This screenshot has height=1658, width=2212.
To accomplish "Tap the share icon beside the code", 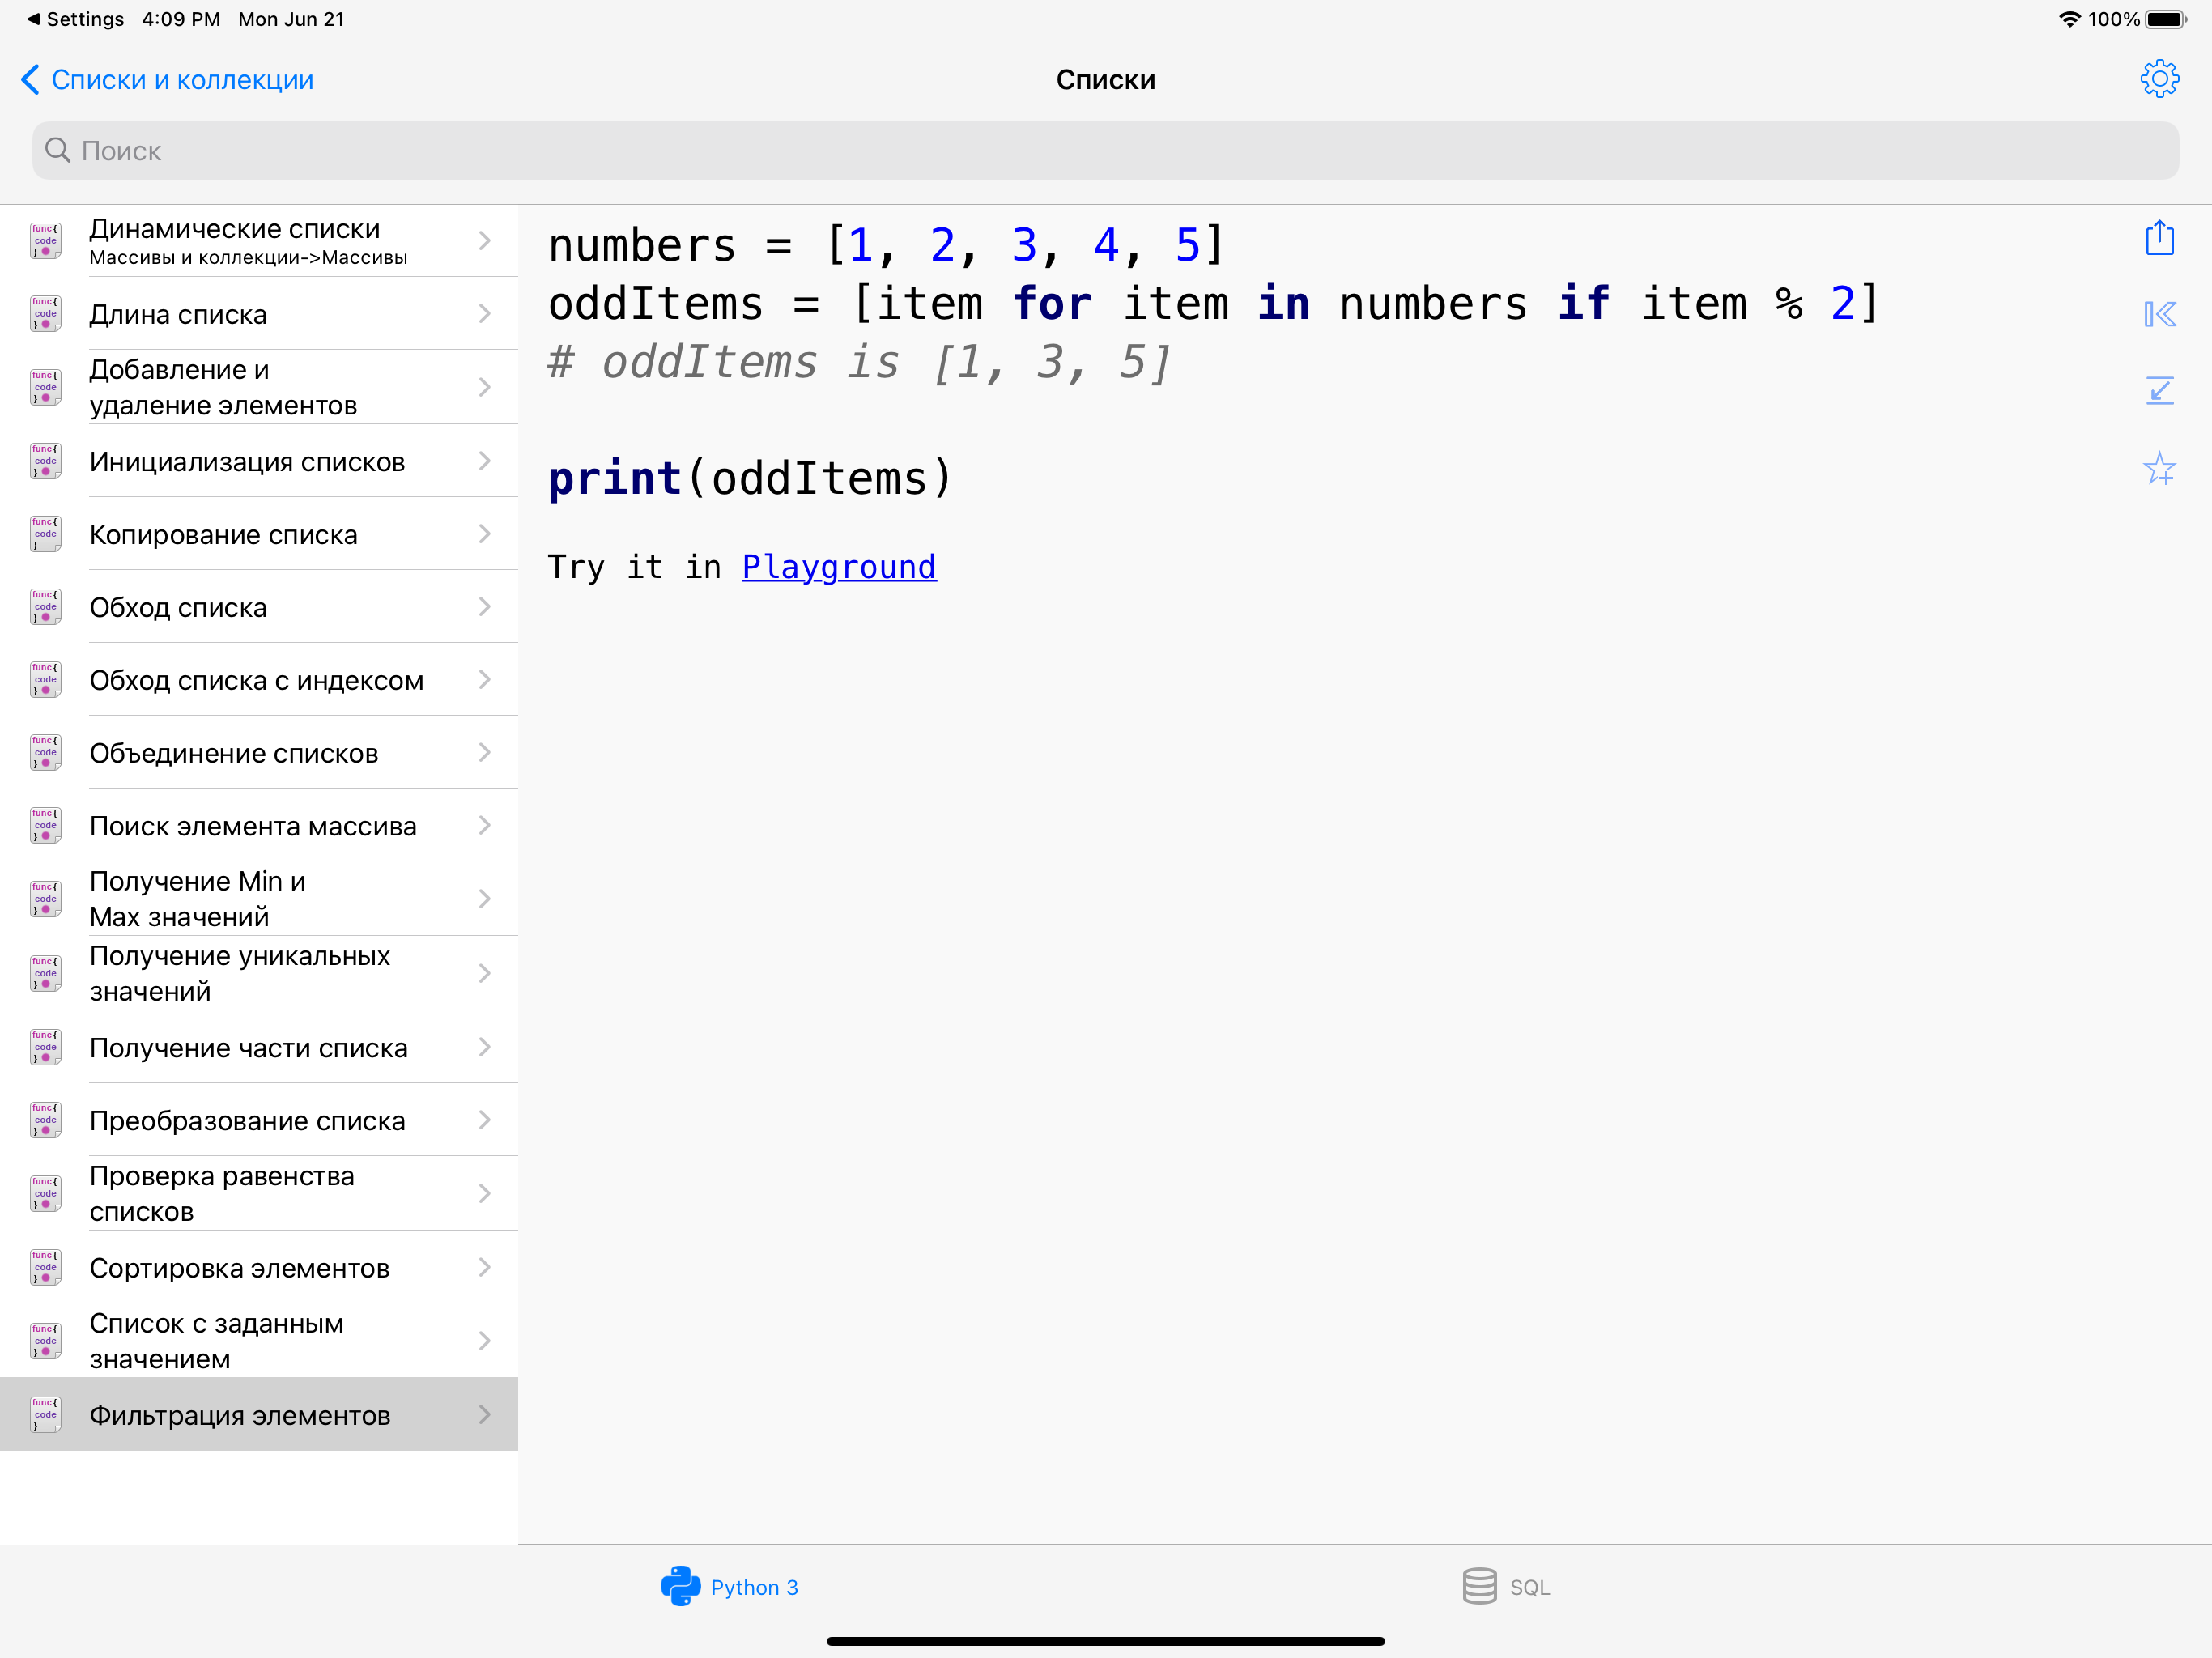I will point(2159,238).
